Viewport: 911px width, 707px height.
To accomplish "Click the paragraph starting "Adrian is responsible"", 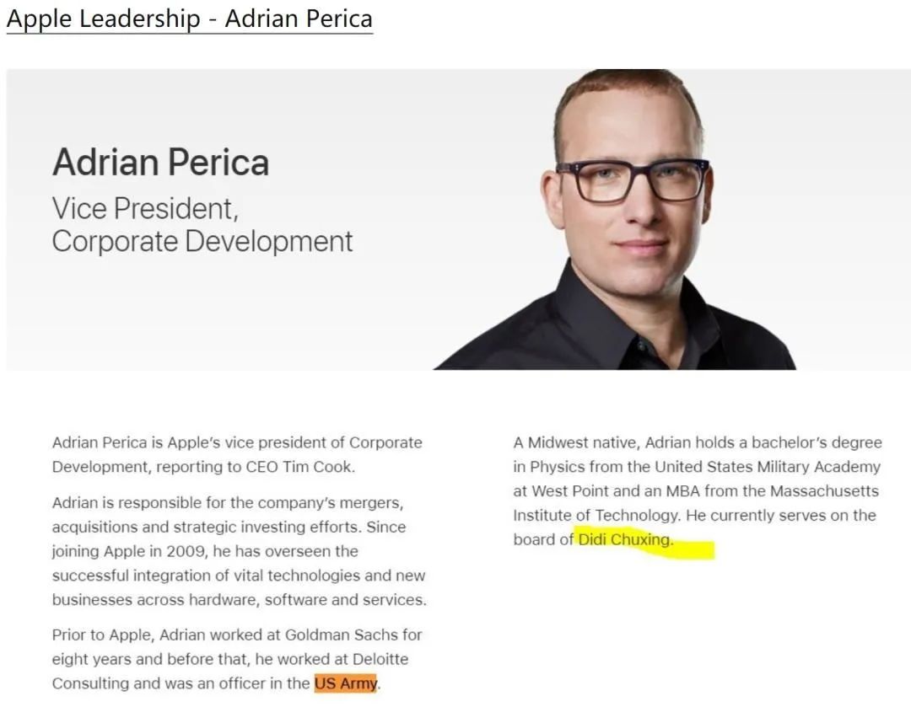I will (x=239, y=551).
